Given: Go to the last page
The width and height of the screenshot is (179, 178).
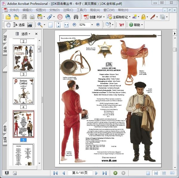Looking at the screenshot, I should point(104,173).
